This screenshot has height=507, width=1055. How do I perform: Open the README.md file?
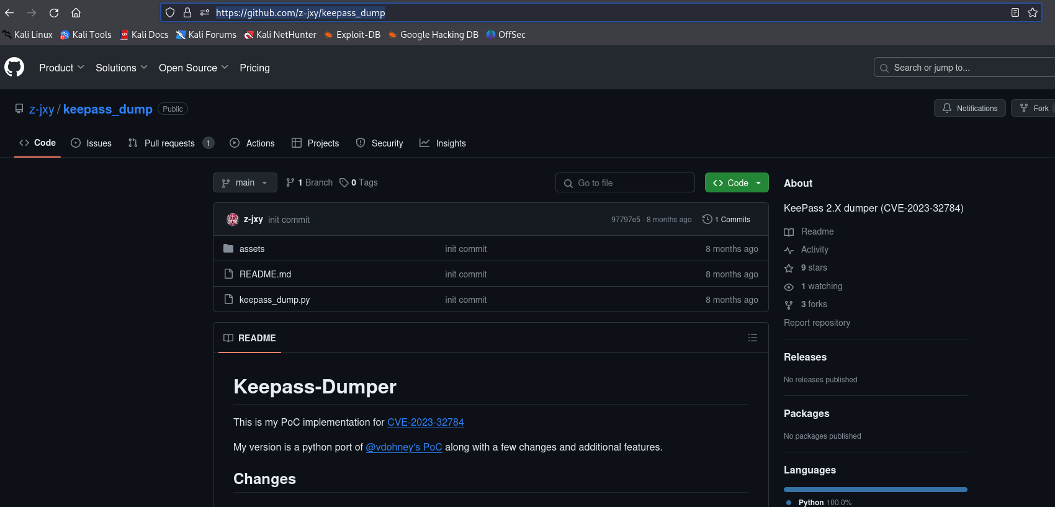(x=265, y=274)
